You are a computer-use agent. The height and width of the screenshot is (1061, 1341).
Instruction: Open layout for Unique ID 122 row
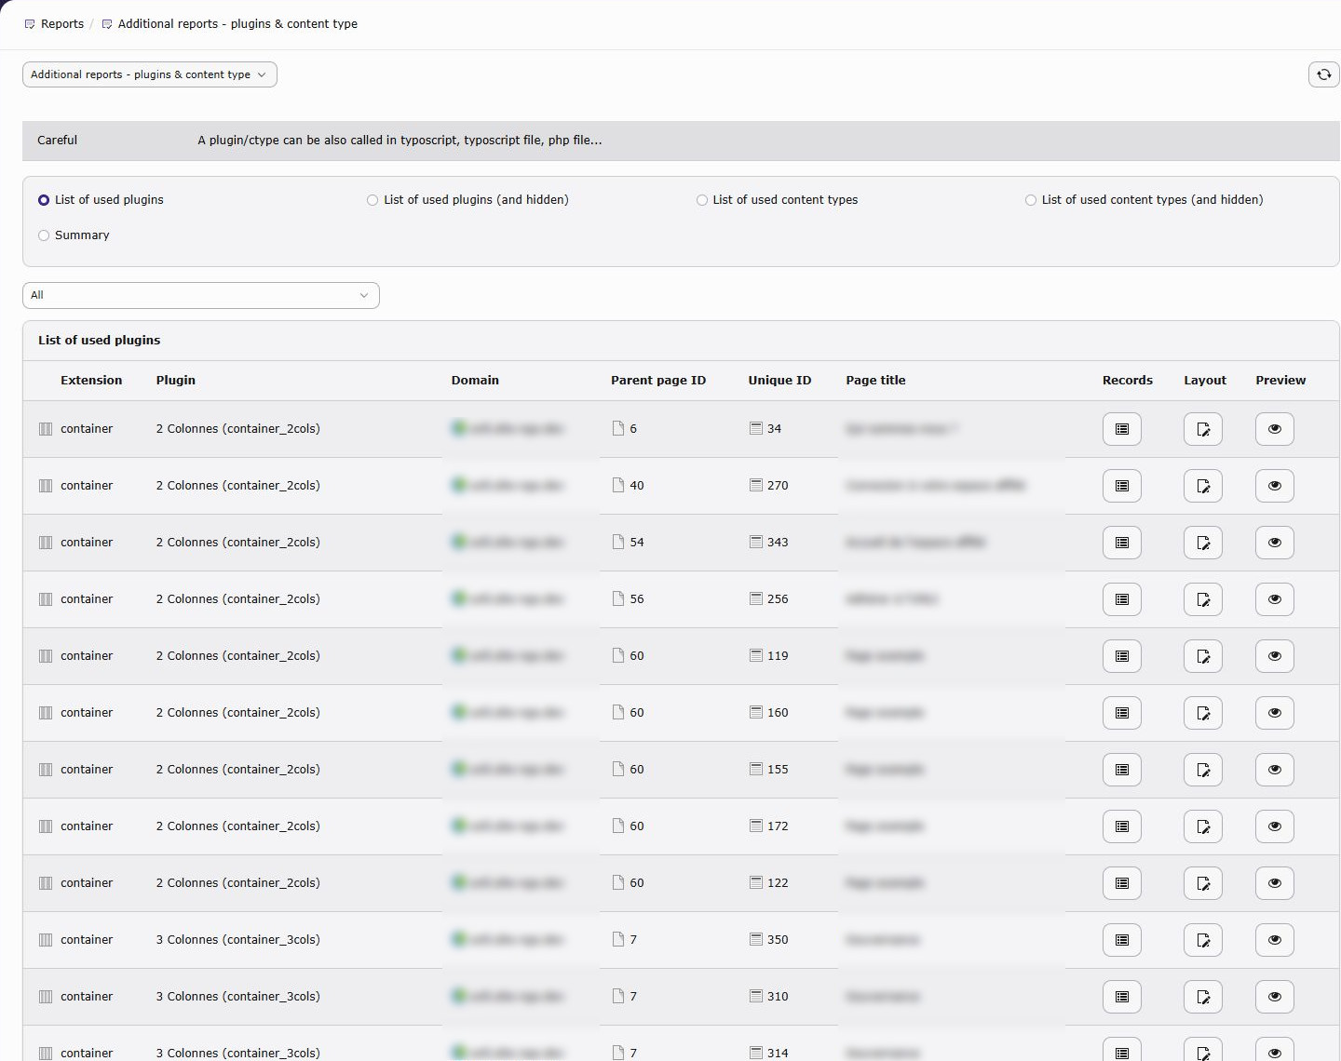coord(1203,883)
